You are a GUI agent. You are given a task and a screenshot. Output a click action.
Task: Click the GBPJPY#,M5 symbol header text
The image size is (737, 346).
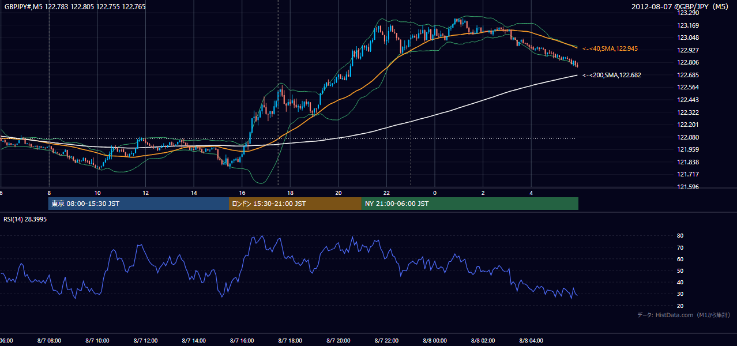pos(75,7)
